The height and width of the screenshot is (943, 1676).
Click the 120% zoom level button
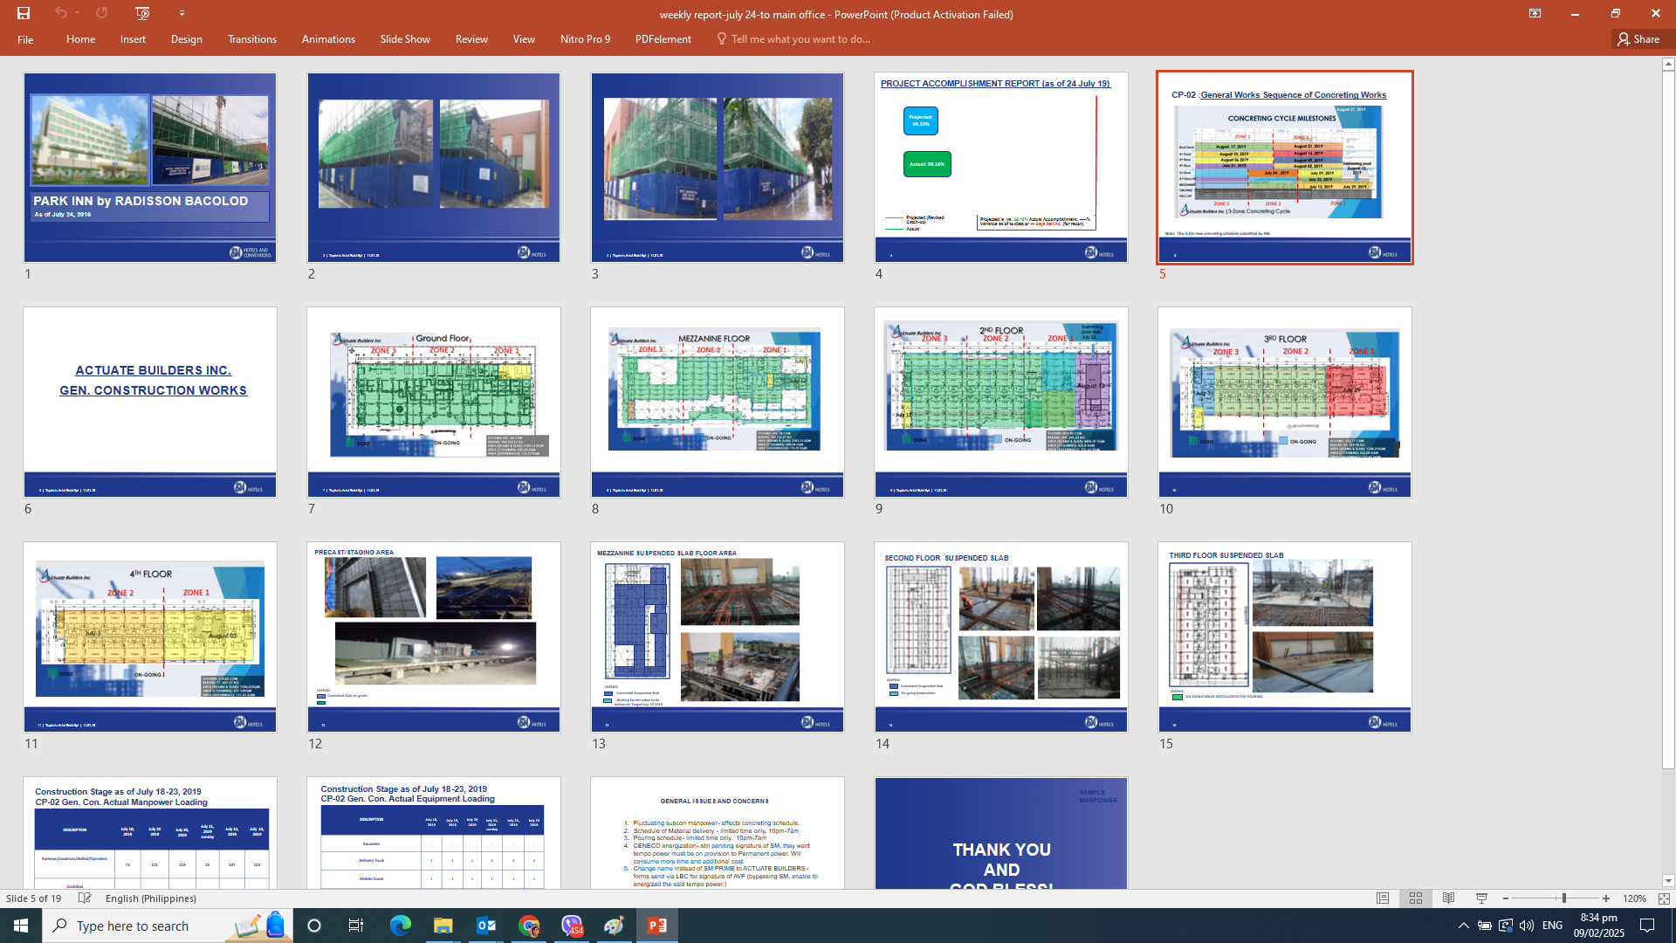1634,898
